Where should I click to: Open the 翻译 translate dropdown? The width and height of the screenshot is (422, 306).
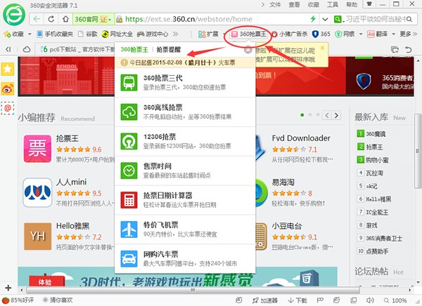tap(383, 34)
